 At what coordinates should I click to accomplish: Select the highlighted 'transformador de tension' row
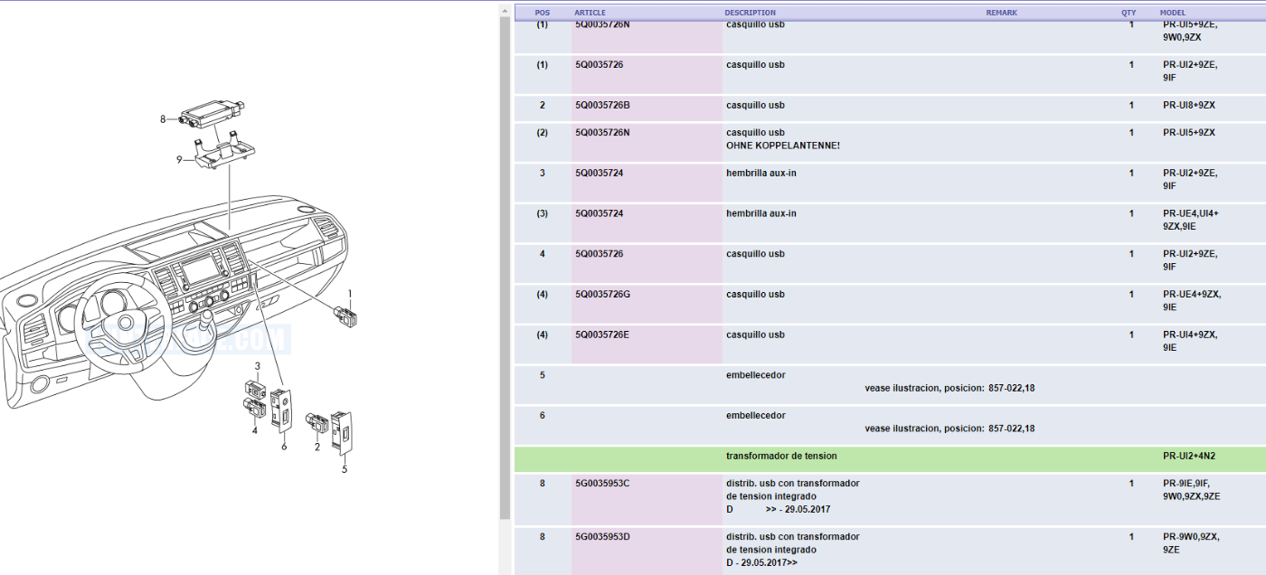point(890,458)
